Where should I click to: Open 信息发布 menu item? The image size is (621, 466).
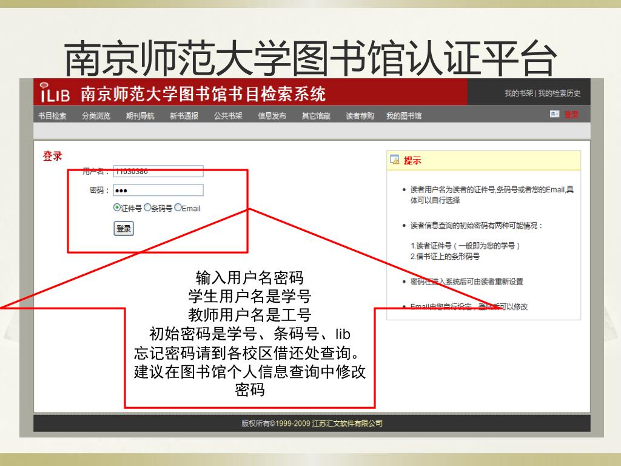272,116
